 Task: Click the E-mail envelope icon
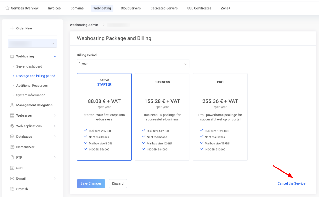click(12, 178)
